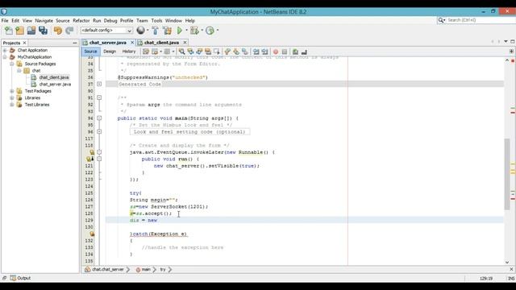Expand the Chat Application project node
516x290 pixels.
[5, 50]
